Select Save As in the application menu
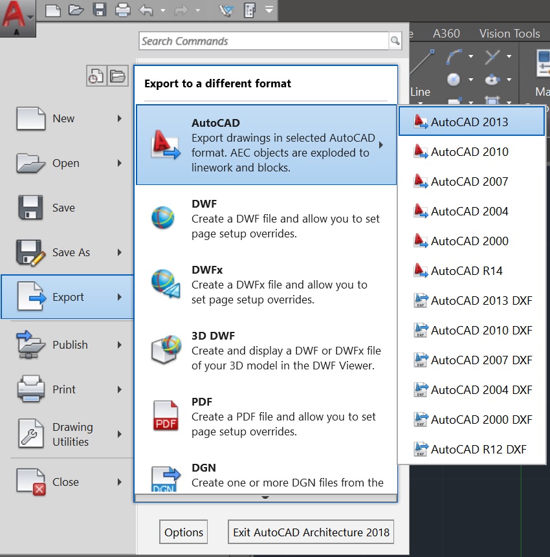This screenshot has width=550, height=557. tap(67, 252)
